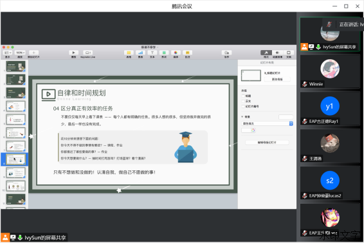
Task: Insert a shape with the green Shape icon
Action: 164,53
